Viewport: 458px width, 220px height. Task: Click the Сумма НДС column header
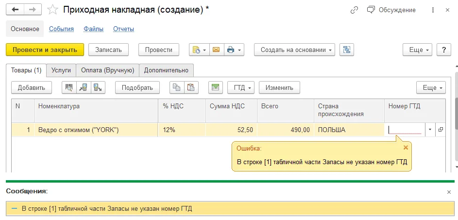231,110
